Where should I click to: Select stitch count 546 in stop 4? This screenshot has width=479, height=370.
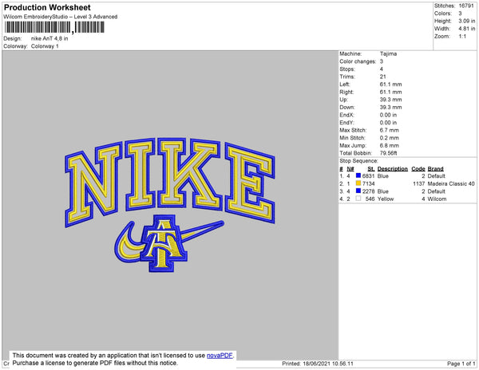pos(370,199)
